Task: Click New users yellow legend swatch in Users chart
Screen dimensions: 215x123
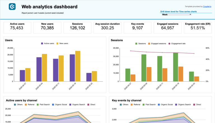Action: [57, 43]
